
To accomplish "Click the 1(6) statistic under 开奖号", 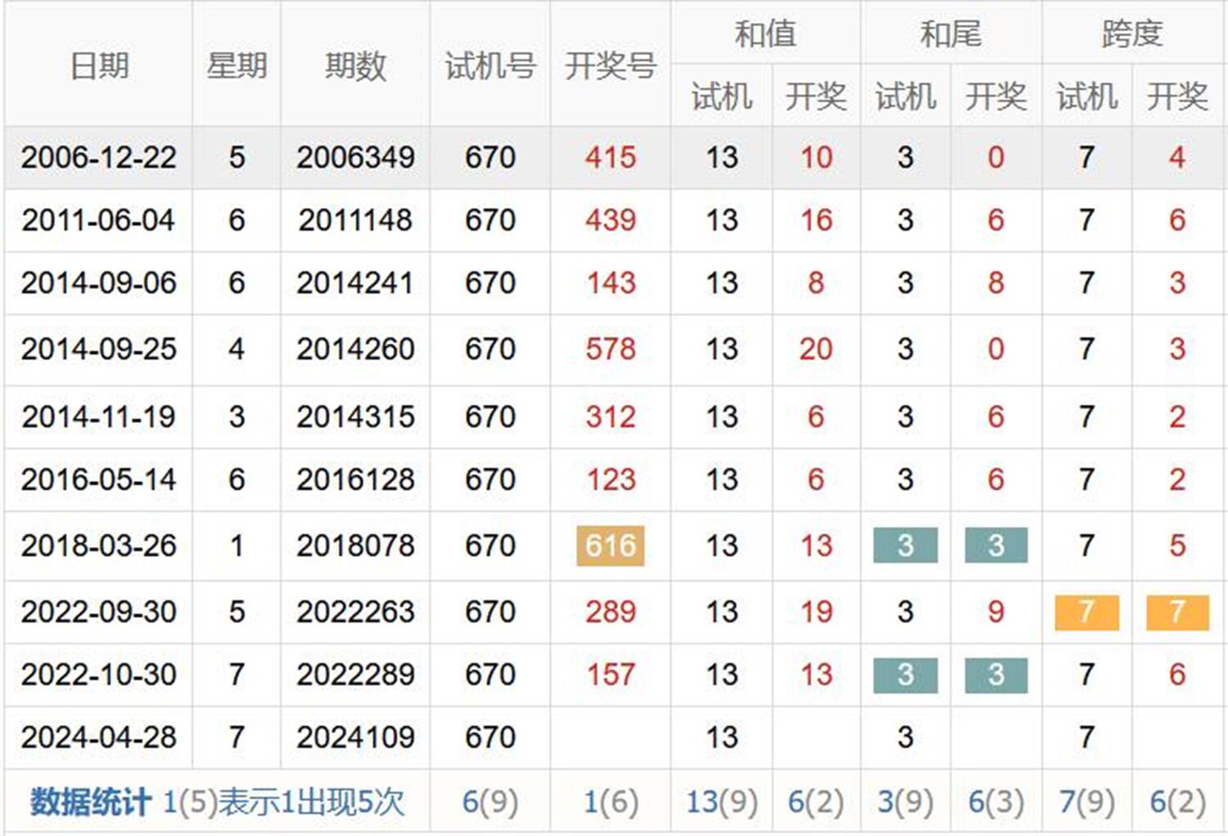I will [x=610, y=802].
